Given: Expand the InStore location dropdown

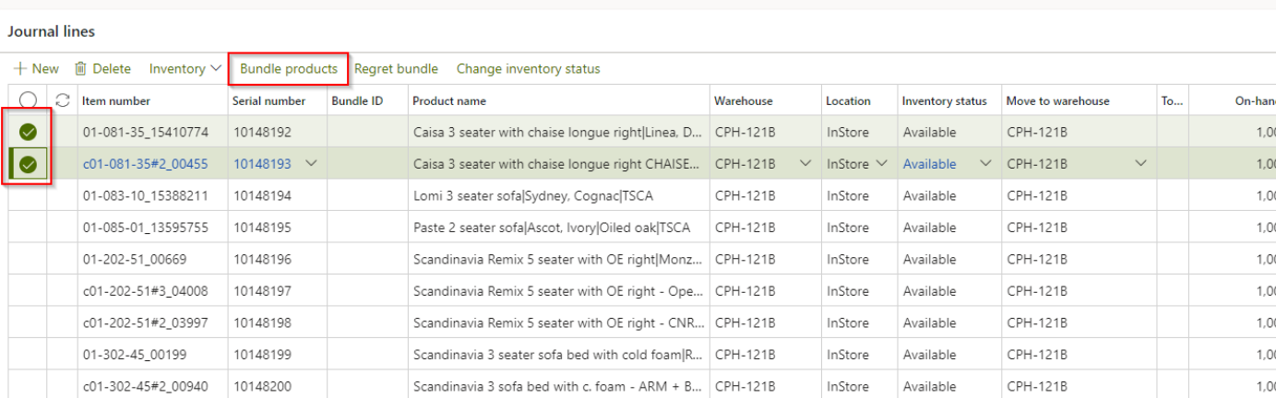Looking at the screenshot, I should pos(881,164).
